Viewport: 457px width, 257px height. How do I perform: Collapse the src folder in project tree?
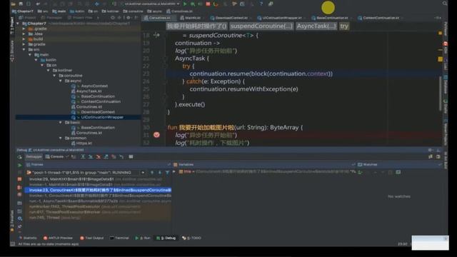click(x=24, y=49)
